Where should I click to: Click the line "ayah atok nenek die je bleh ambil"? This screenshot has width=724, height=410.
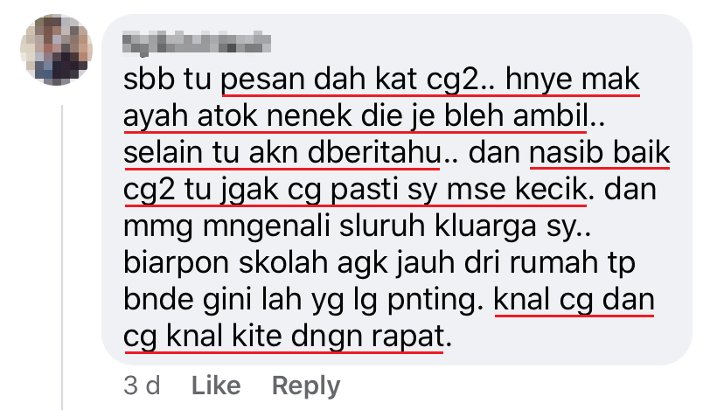point(356,116)
